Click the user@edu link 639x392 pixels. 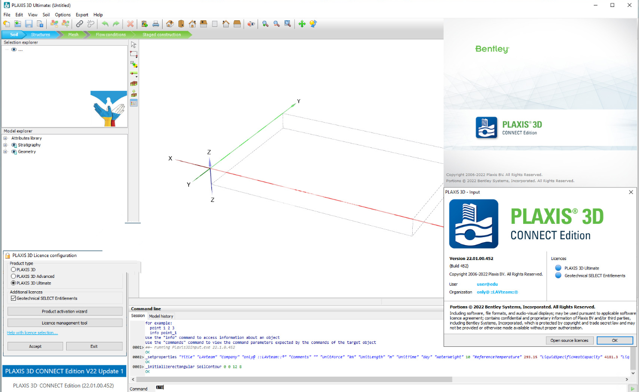(487, 284)
